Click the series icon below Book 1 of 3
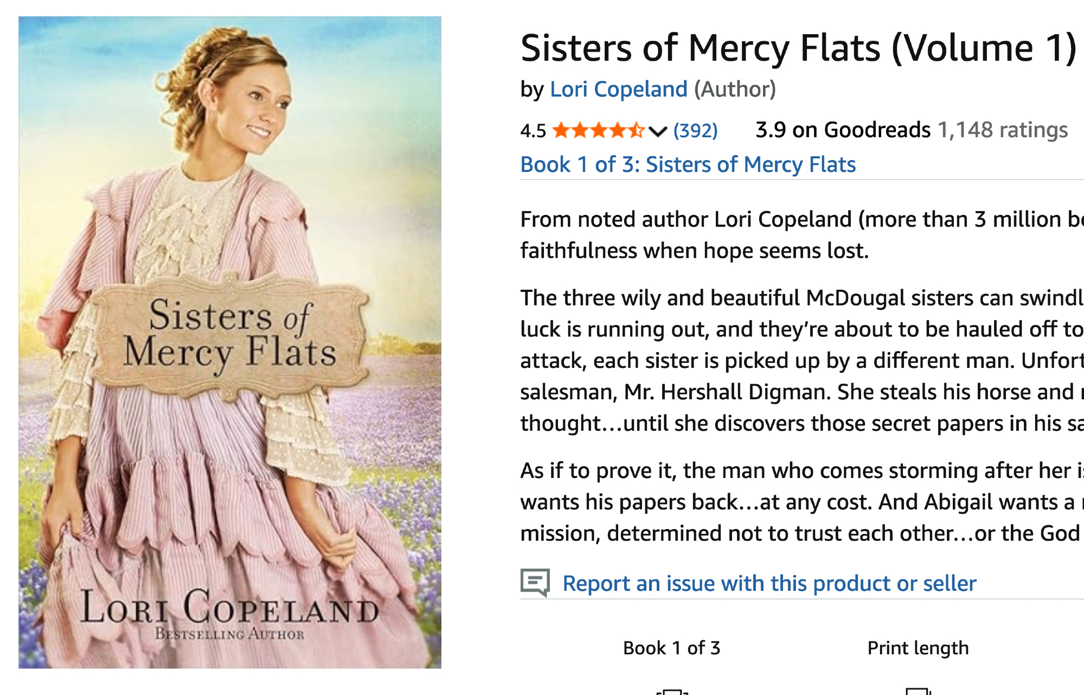The image size is (1084, 695). pyautogui.click(x=671, y=691)
